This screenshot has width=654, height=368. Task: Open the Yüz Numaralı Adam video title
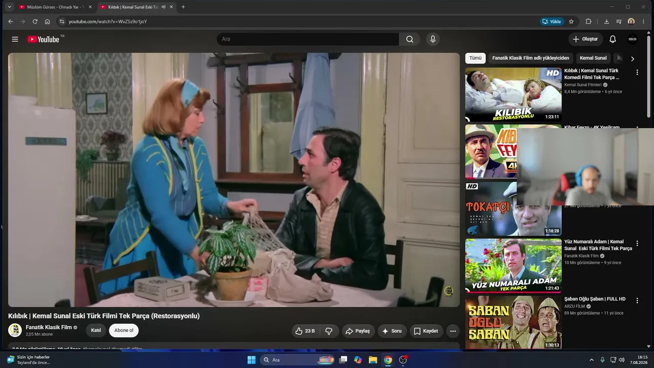pyautogui.click(x=598, y=245)
